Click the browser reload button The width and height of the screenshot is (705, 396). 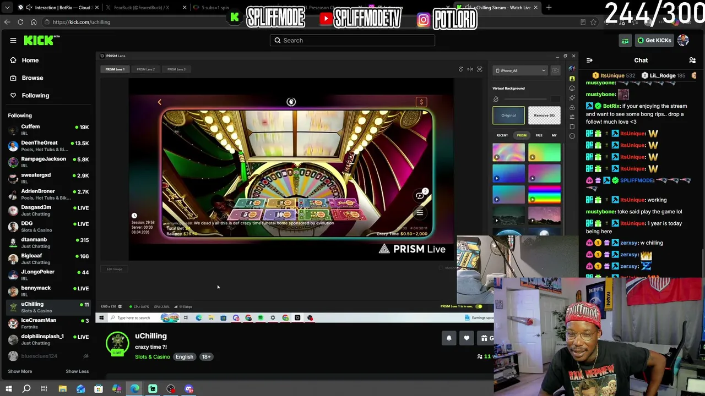tap(20, 22)
